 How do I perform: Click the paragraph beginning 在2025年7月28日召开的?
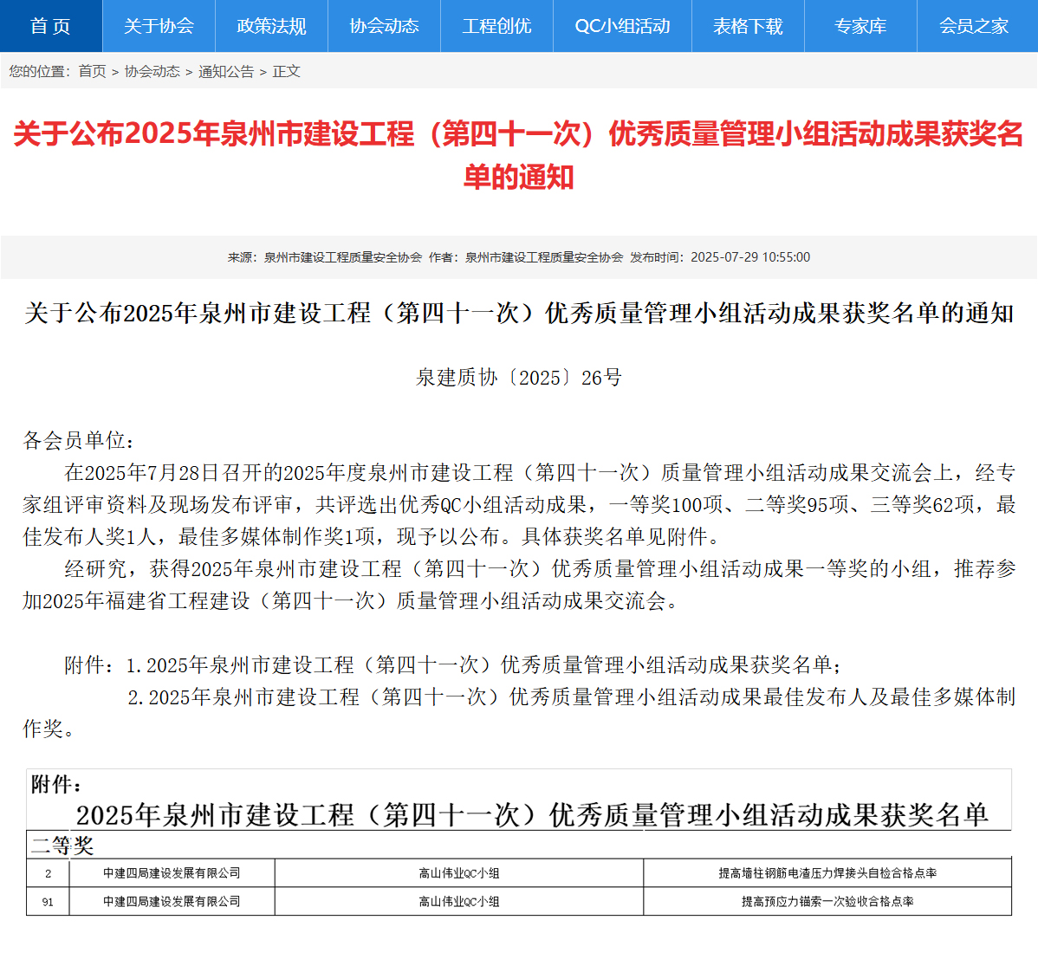(519, 504)
